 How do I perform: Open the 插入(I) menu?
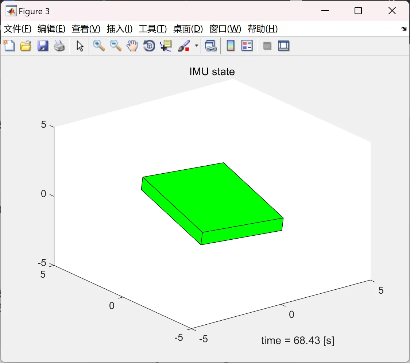click(120, 29)
